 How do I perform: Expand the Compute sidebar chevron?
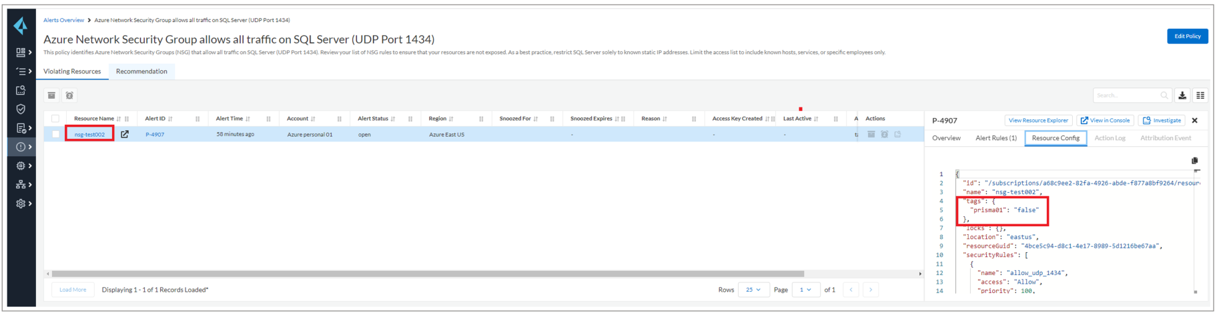30,166
